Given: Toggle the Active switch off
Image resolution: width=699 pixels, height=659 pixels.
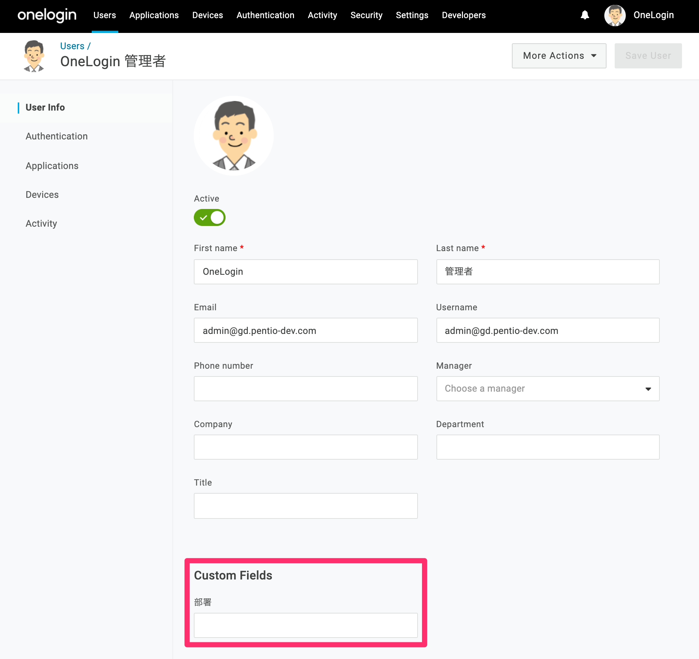Looking at the screenshot, I should coord(210,217).
